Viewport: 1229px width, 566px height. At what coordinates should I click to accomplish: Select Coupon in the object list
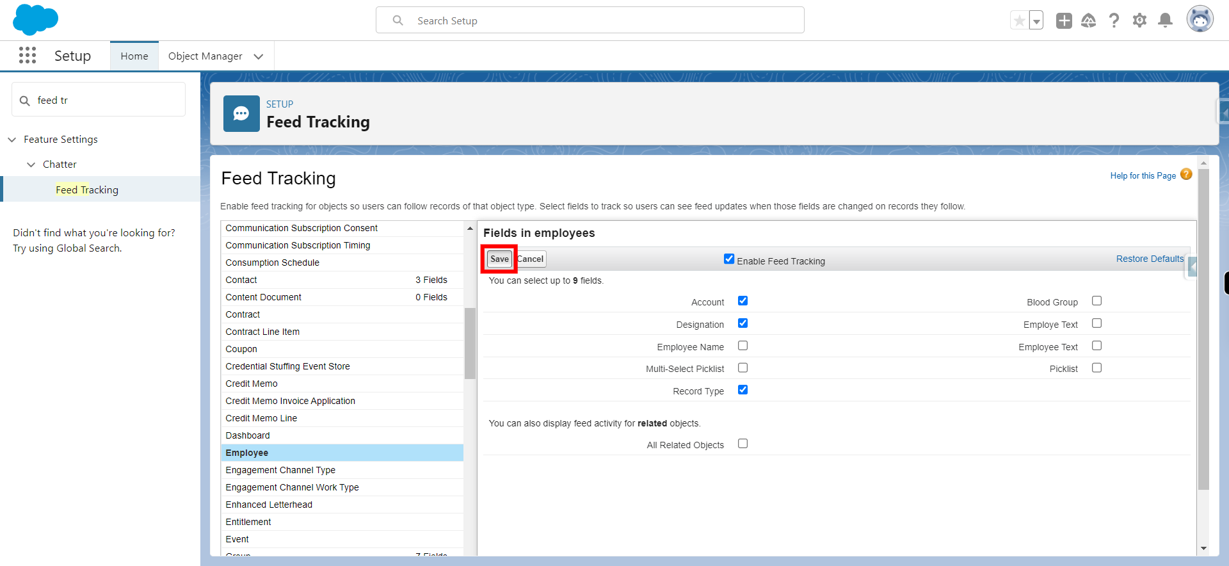pos(342,349)
